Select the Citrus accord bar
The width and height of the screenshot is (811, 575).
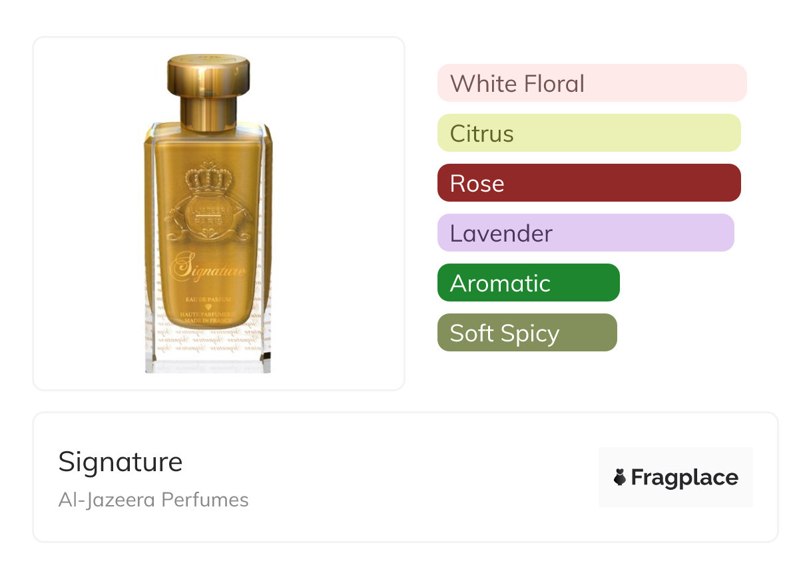tap(589, 133)
